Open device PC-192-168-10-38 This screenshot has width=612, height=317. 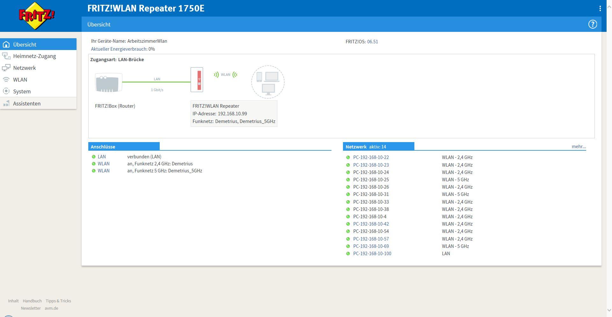tap(371, 209)
